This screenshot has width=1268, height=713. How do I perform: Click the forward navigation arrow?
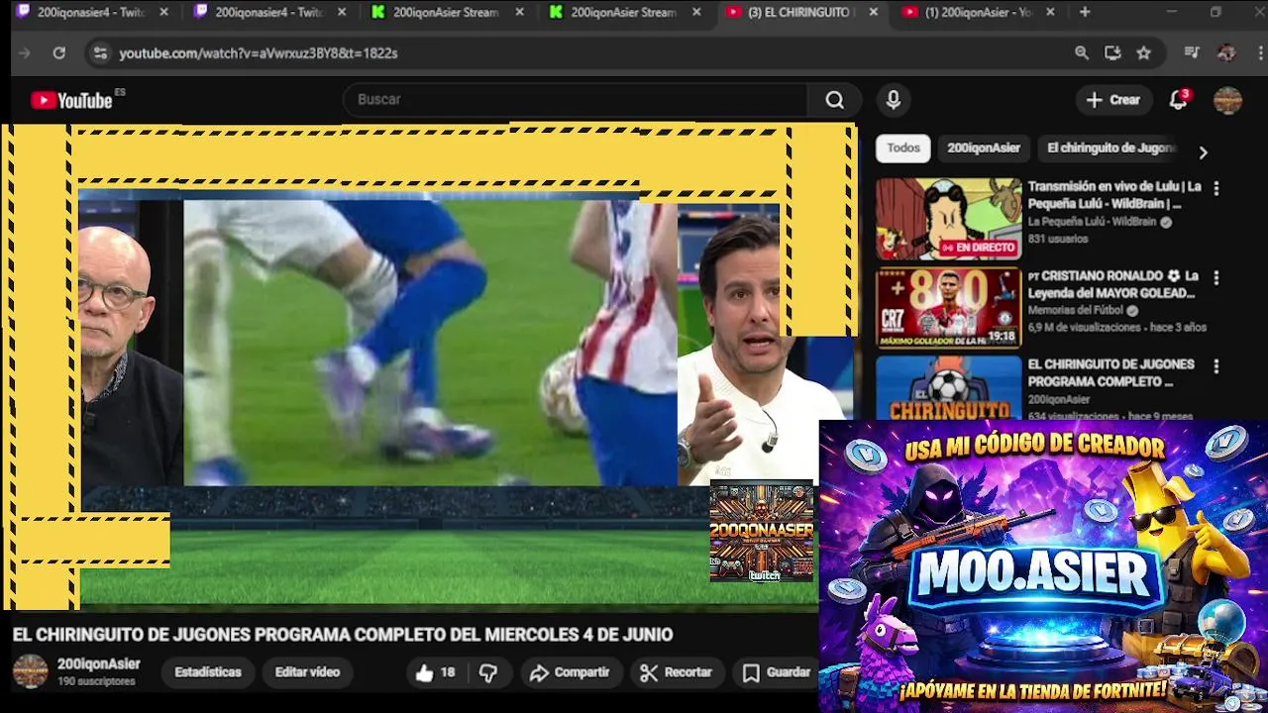25,53
